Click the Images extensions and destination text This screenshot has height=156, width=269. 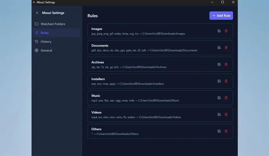(138, 34)
